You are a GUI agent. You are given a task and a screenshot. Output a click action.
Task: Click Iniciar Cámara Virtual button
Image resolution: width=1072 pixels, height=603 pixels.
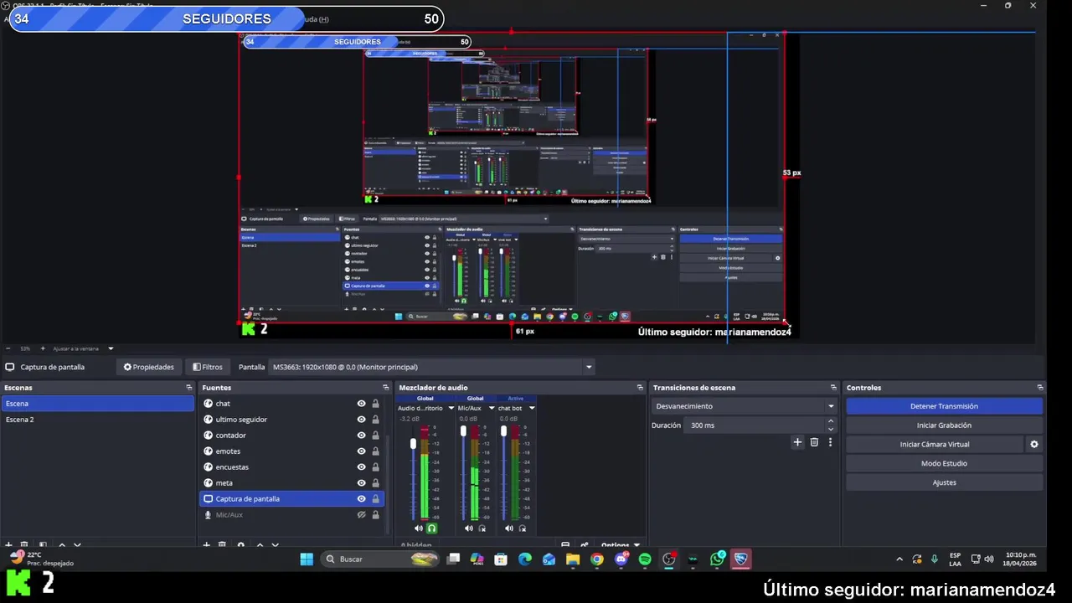tap(935, 445)
